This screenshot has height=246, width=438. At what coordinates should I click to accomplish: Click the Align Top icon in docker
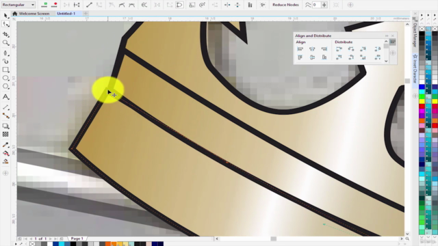[300, 57]
